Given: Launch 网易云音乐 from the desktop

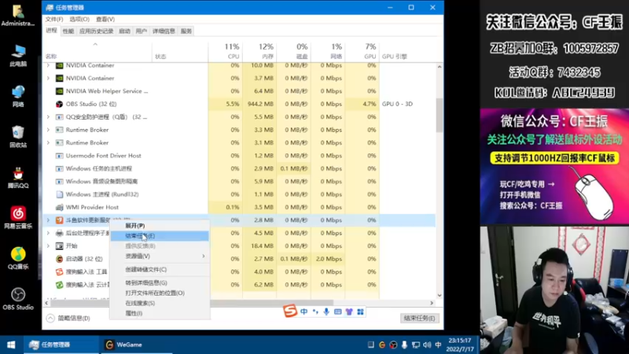Looking at the screenshot, I should coord(18,218).
